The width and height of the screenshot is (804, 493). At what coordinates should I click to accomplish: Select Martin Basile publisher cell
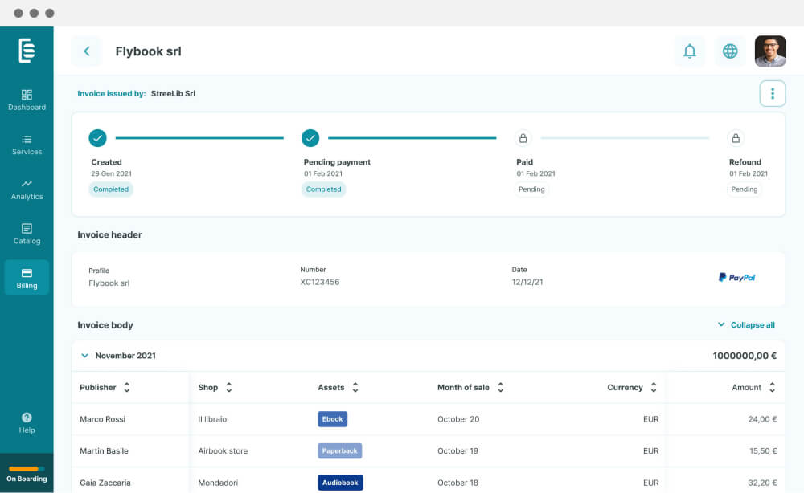(x=104, y=451)
